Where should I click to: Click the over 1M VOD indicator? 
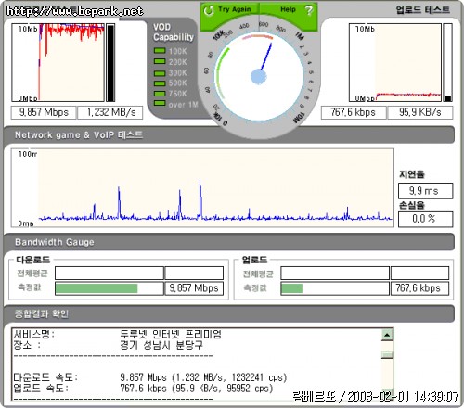(x=160, y=103)
